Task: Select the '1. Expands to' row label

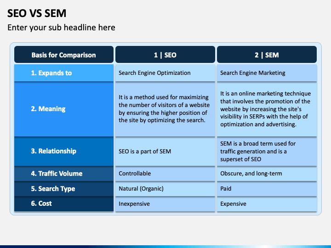Action: 64,73
